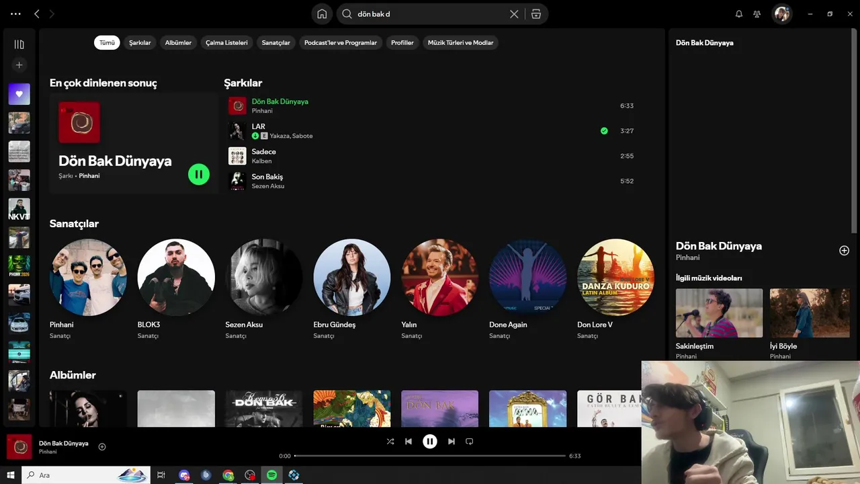Screen dimensions: 860x484
Task: Open Your Library sidebar icon
Action: 19,44
